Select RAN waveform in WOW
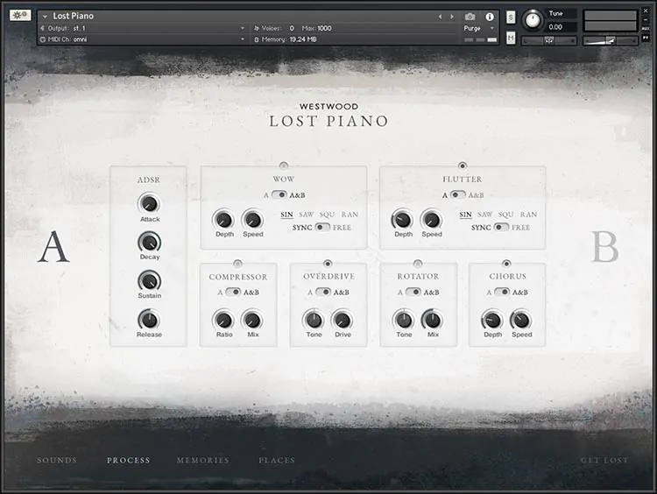 (x=350, y=215)
